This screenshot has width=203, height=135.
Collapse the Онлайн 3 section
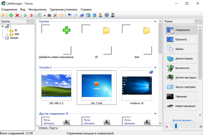click(x=155, y=68)
